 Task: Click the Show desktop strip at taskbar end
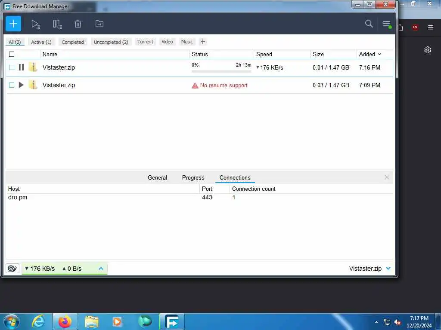[438, 321]
